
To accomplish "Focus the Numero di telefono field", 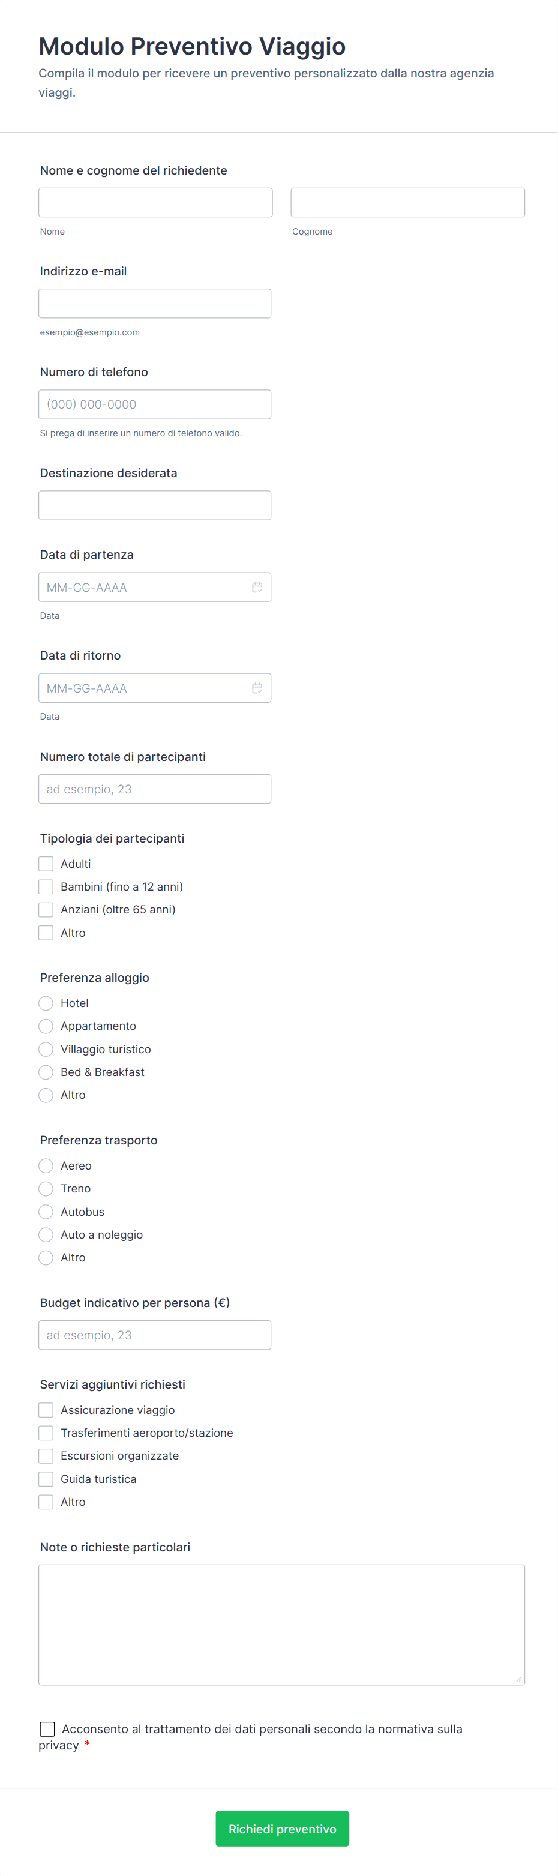I will tap(154, 404).
